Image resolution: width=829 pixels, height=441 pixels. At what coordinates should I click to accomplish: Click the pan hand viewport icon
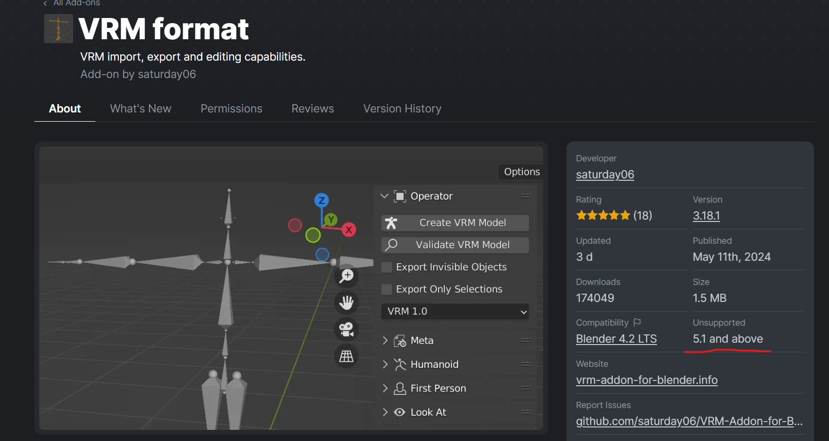click(346, 303)
